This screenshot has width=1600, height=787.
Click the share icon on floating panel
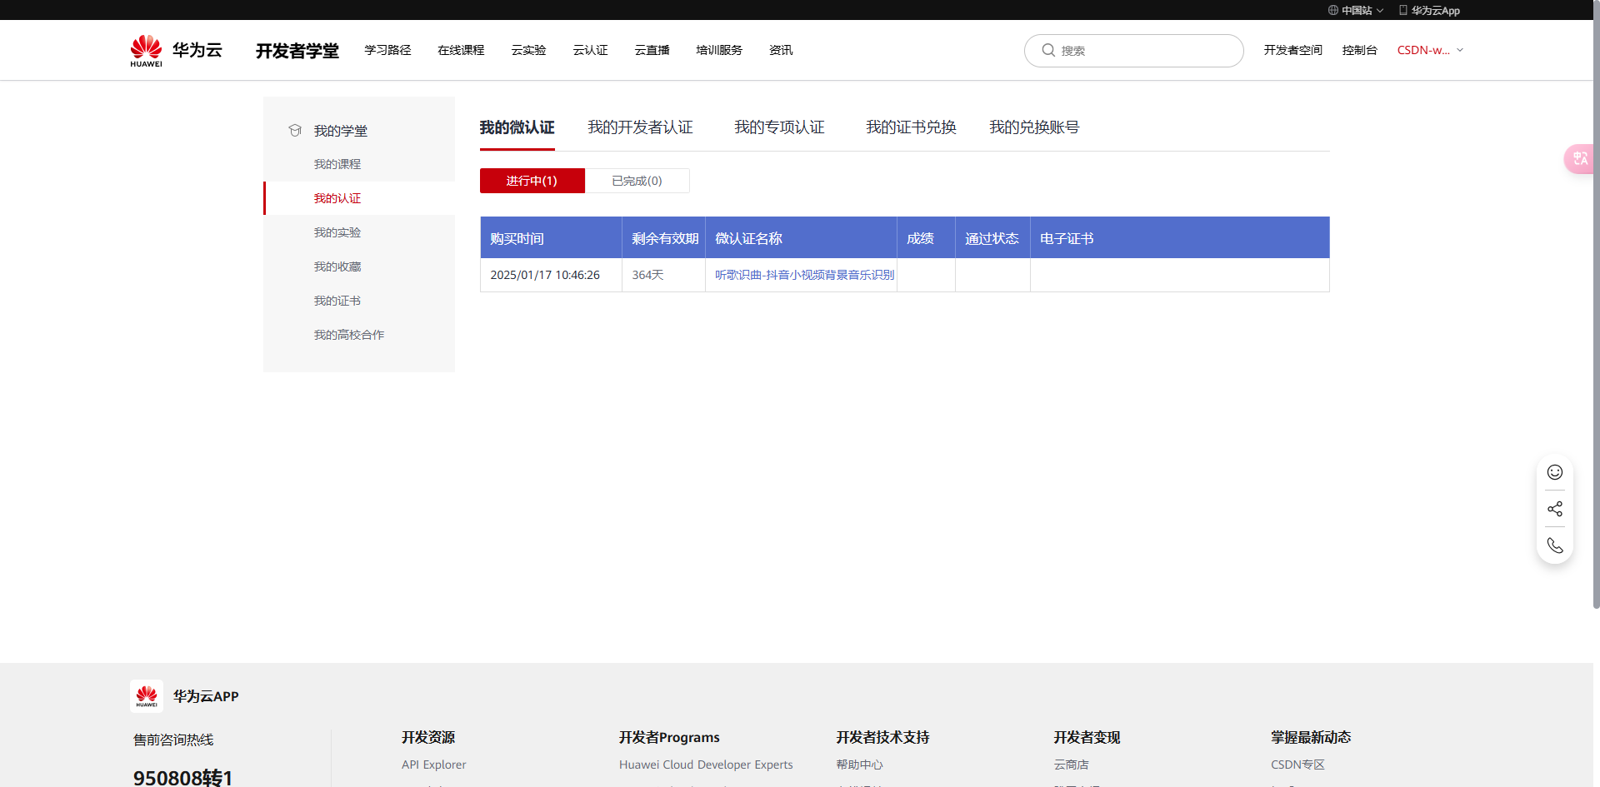tap(1554, 509)
